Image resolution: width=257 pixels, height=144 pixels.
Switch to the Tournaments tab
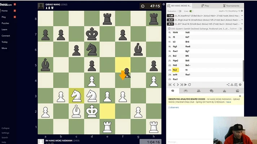point(231,6)
